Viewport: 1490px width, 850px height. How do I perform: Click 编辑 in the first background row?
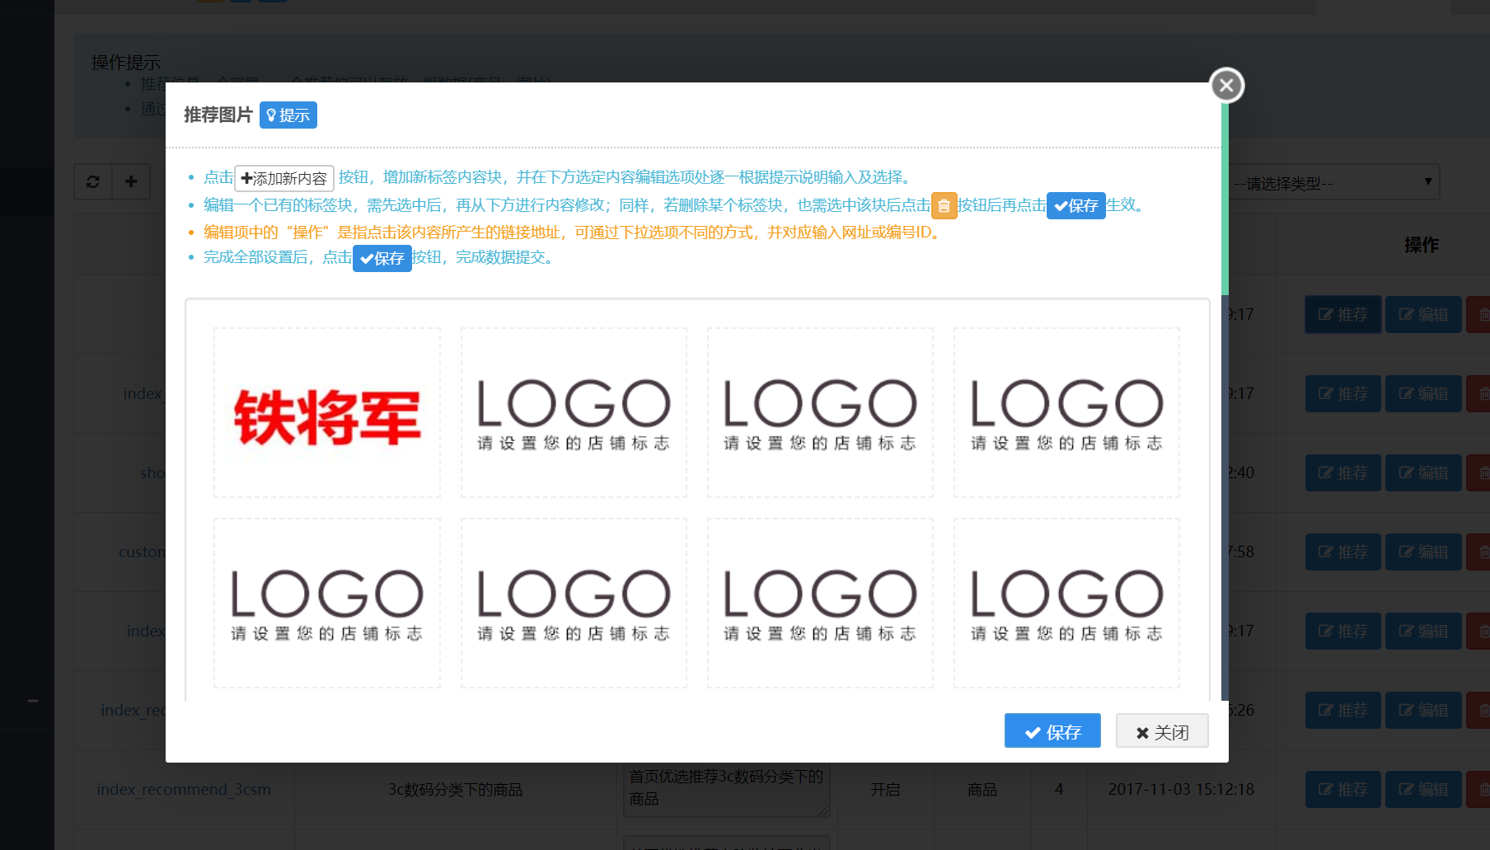tap(1423, 314)
